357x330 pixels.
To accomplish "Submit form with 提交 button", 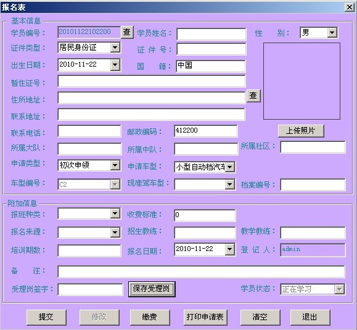I will tap(46, 317).
